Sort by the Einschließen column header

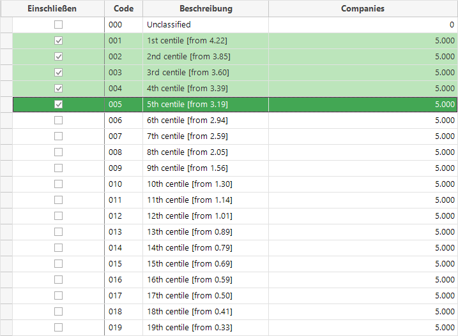coord(52,8)
